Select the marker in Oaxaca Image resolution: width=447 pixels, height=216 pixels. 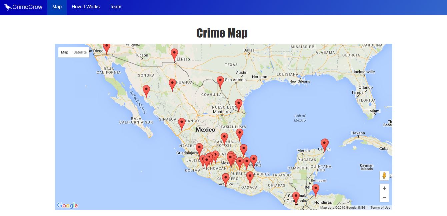[250, 178]
